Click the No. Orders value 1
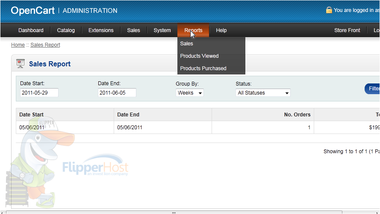Viewport: 380px width, 214px height. (x=309, y=128)
